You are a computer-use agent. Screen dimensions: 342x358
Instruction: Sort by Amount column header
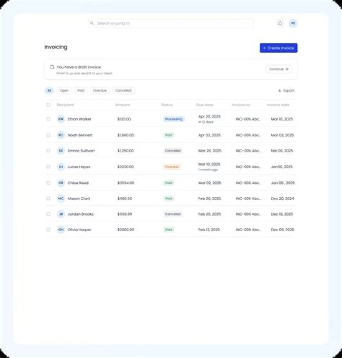coord(123,105)
